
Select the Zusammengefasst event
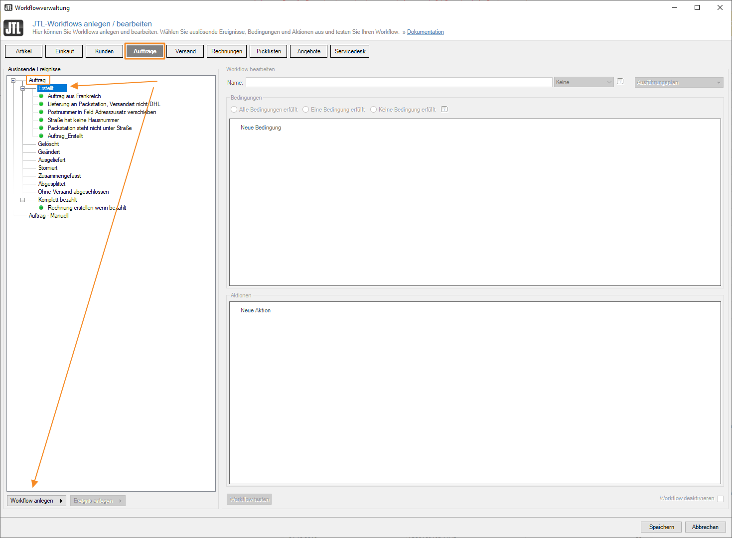(x=59, y=176)
